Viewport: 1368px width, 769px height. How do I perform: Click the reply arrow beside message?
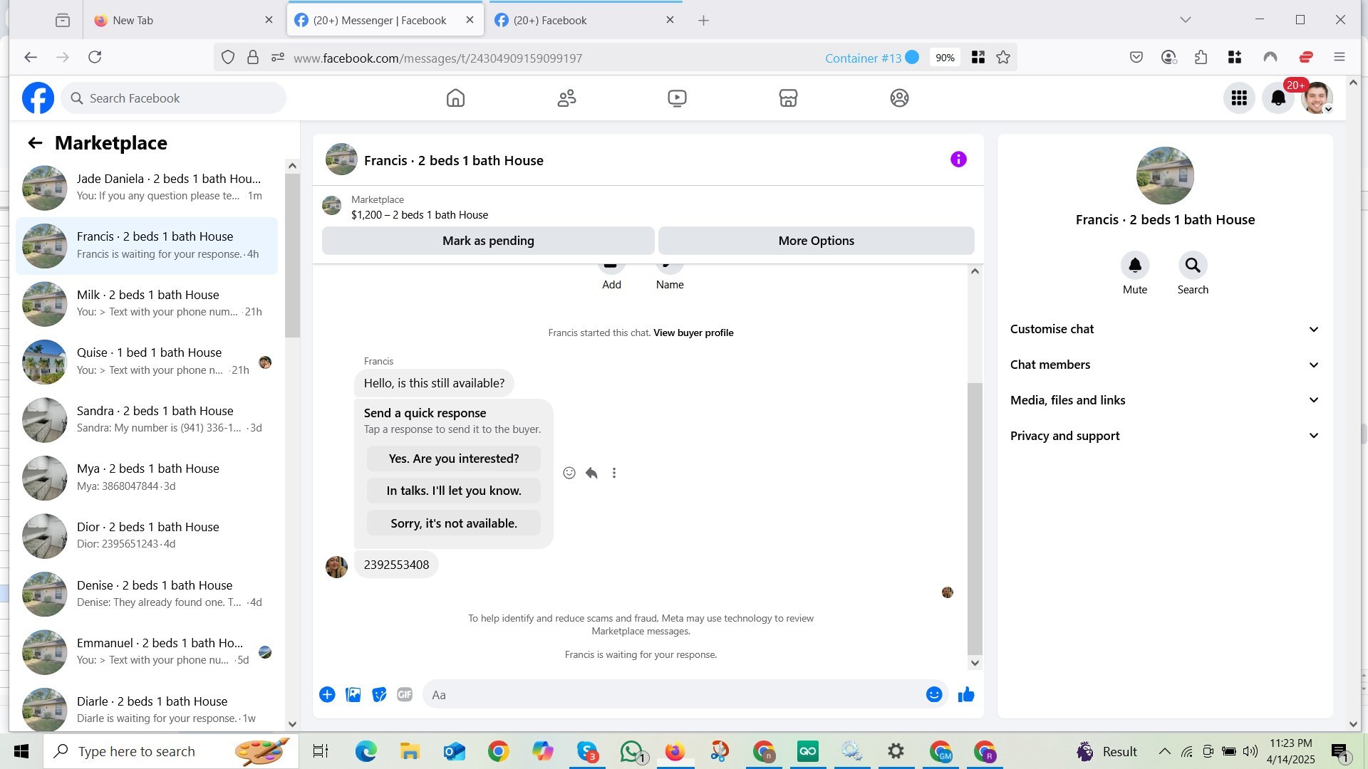tap(591, 473)
